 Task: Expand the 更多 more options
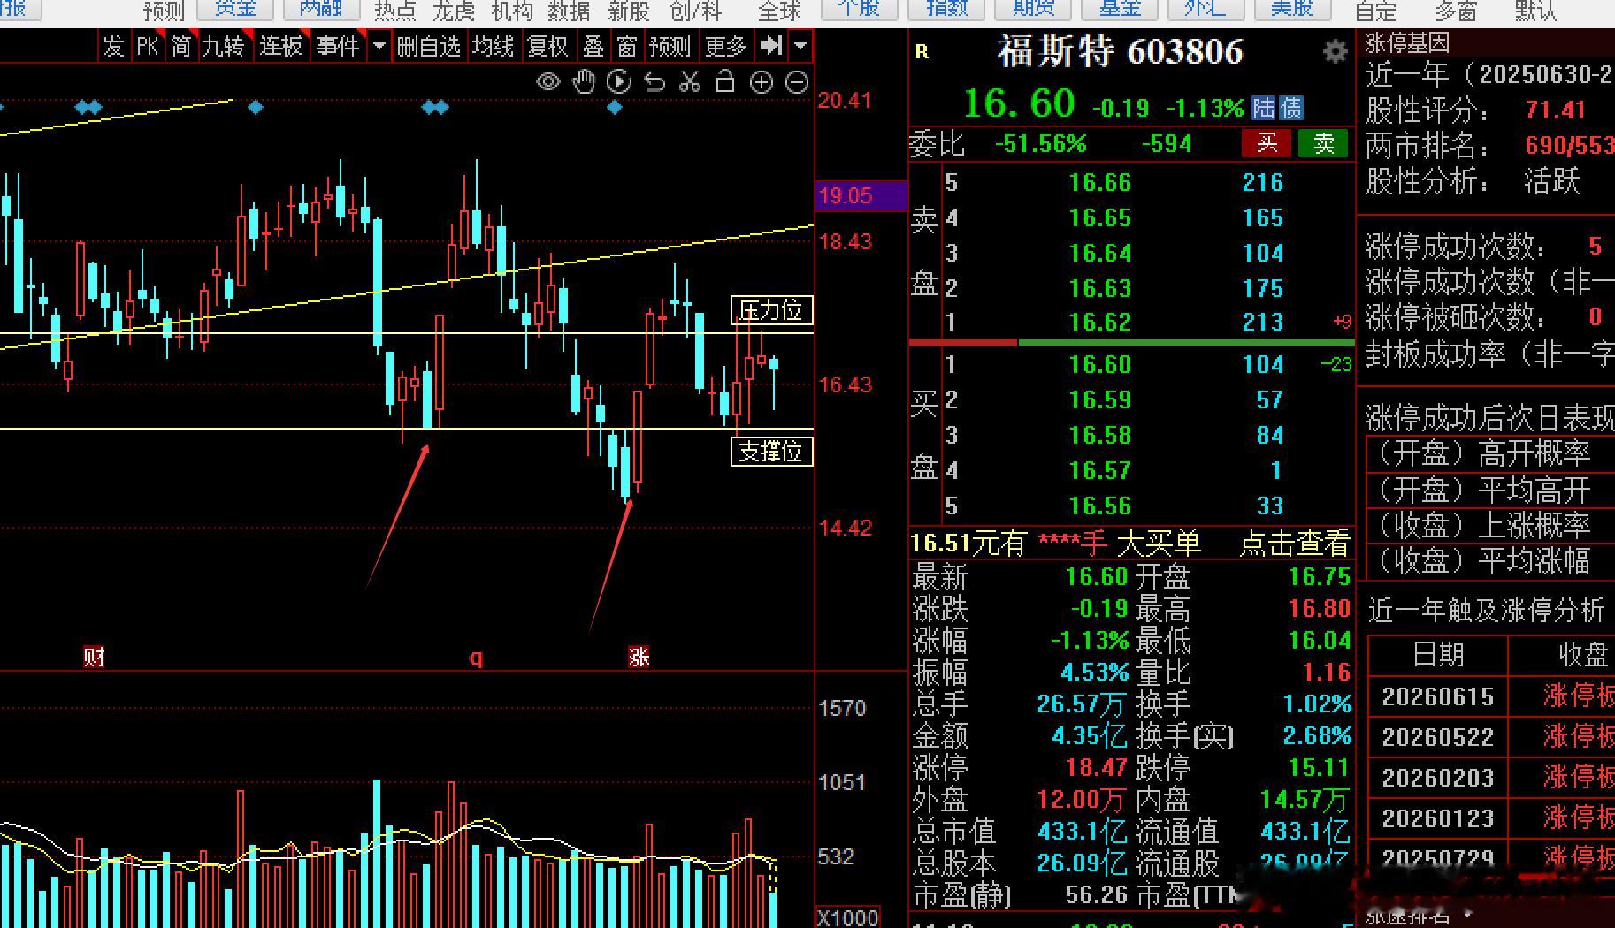(x=727, y=46)
